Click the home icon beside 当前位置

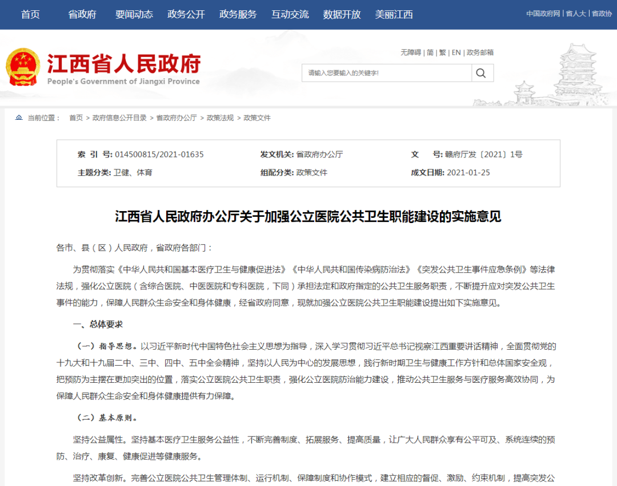click(x=19, y=118)
